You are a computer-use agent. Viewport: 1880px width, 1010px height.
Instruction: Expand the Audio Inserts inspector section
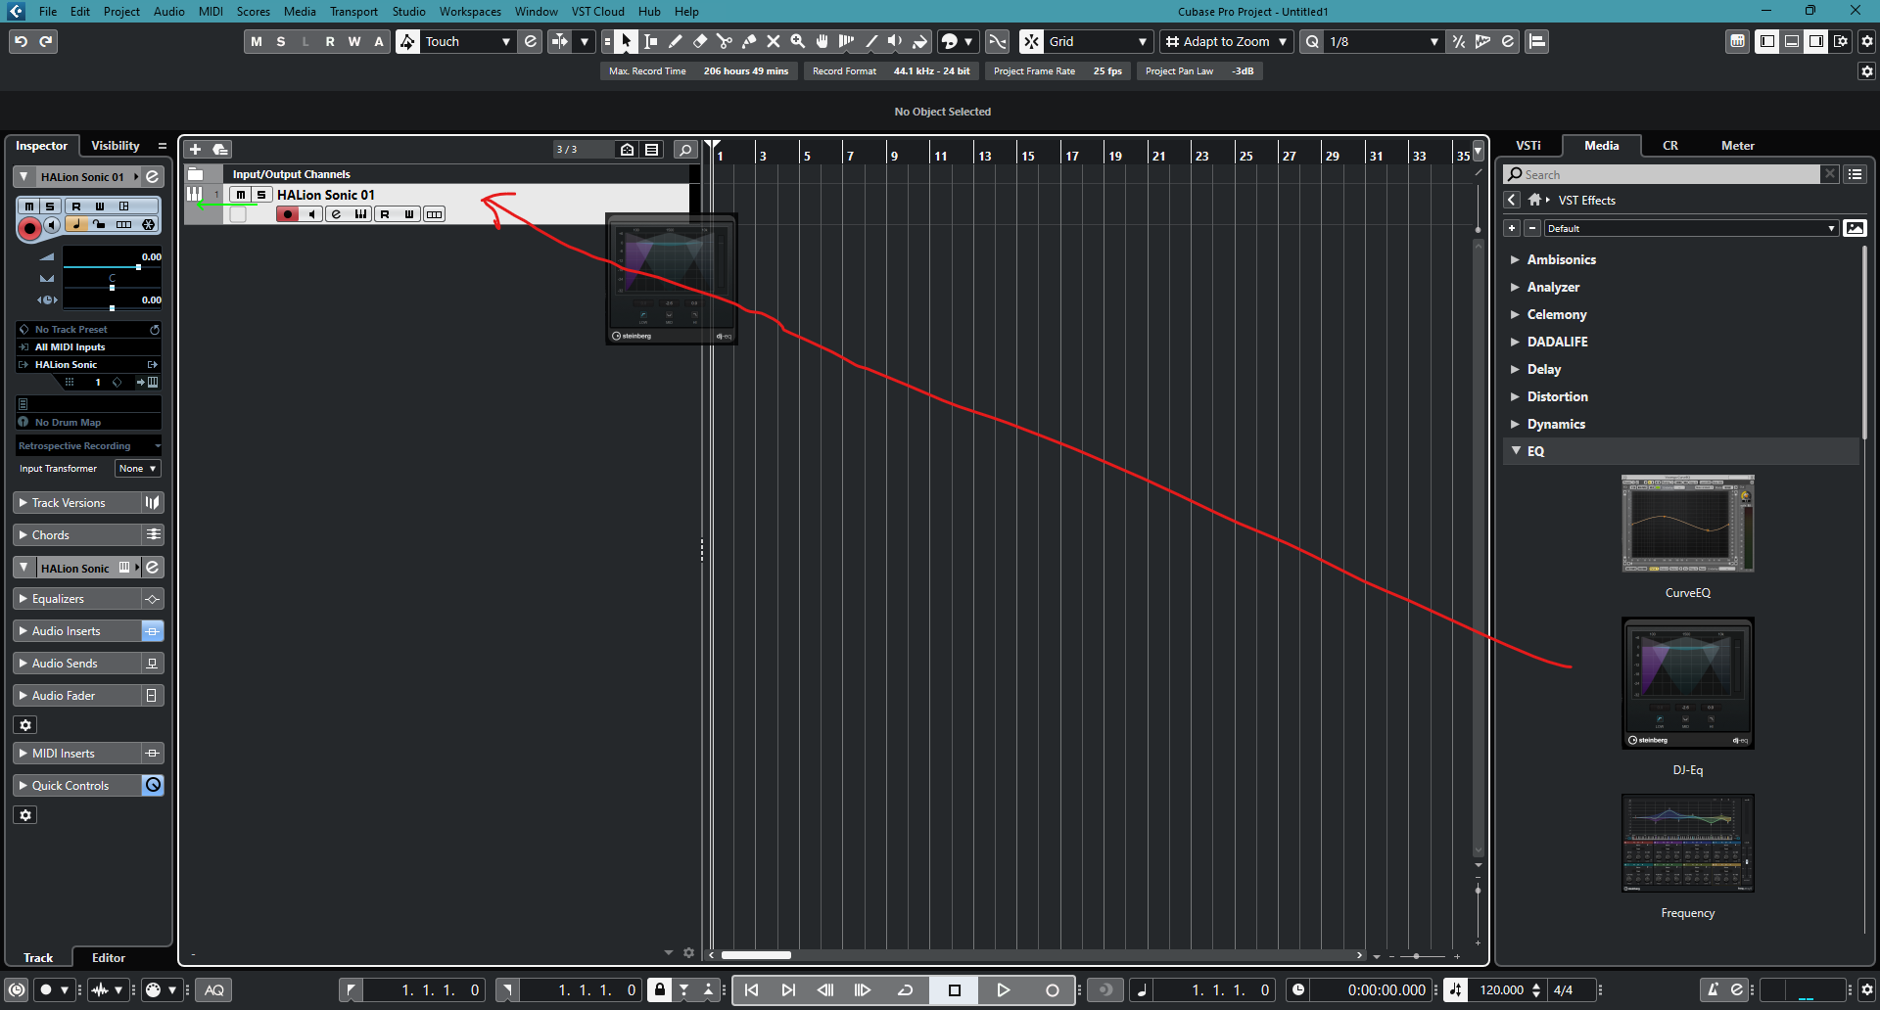[77, 631]
